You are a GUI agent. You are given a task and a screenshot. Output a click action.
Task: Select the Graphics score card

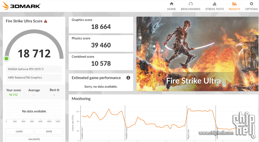click(101, 25)
